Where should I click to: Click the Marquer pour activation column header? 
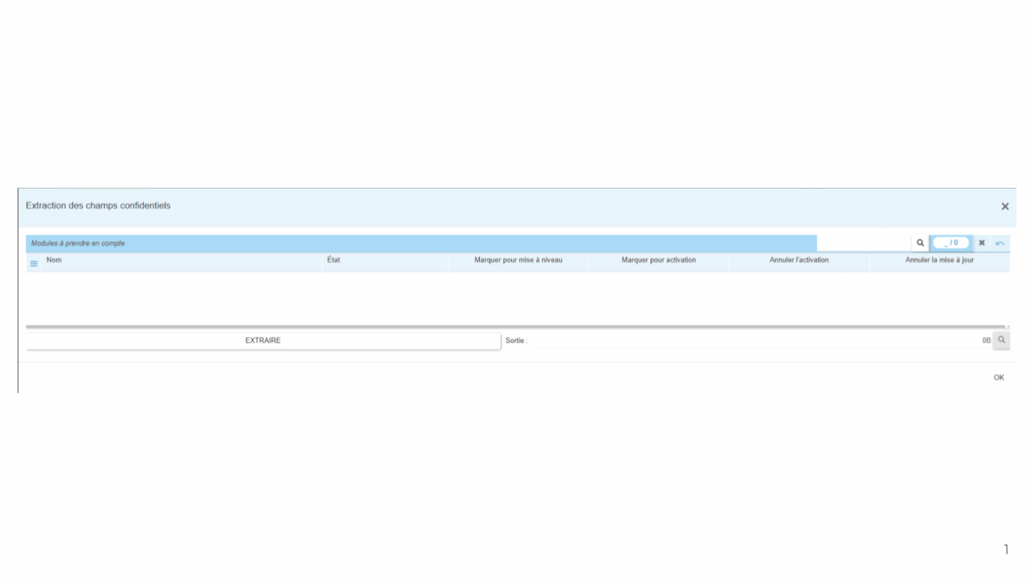click(658, 261)
